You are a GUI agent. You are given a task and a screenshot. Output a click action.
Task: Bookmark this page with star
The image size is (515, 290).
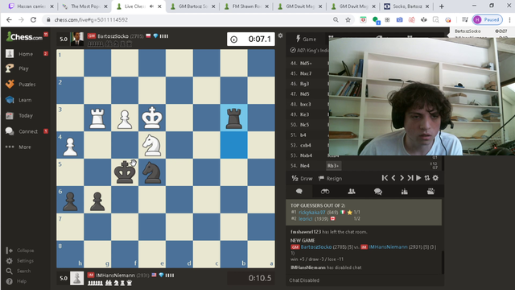click(348, 19)
